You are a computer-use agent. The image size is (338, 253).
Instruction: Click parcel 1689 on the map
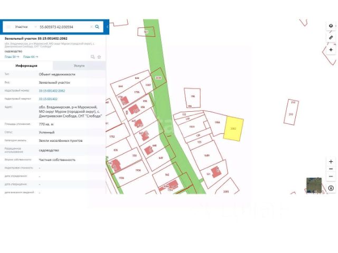pyautogui.click(x=206, y=155)
